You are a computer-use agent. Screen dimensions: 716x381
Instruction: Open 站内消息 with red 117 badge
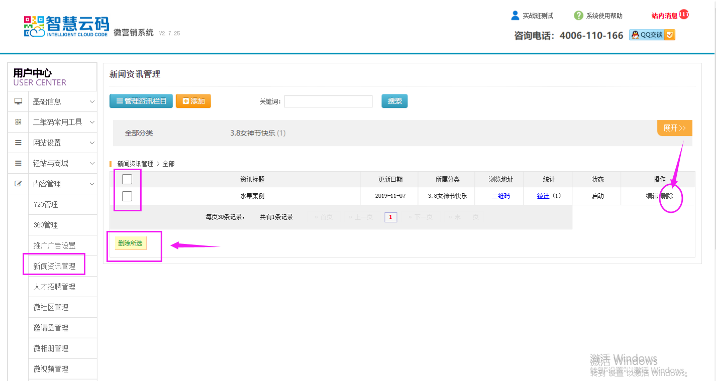(x=669, y=16)
